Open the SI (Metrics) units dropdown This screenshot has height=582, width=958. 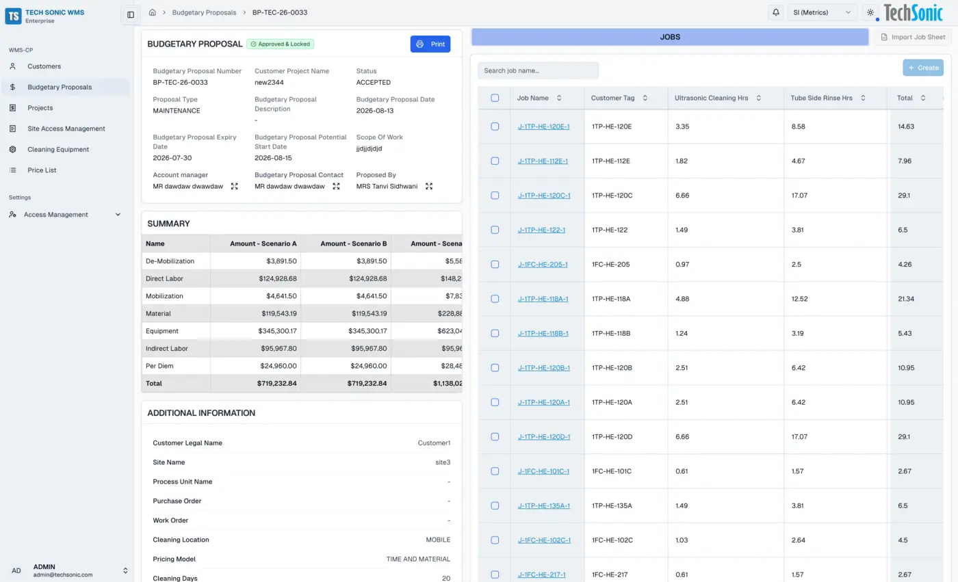coord(823,12)
